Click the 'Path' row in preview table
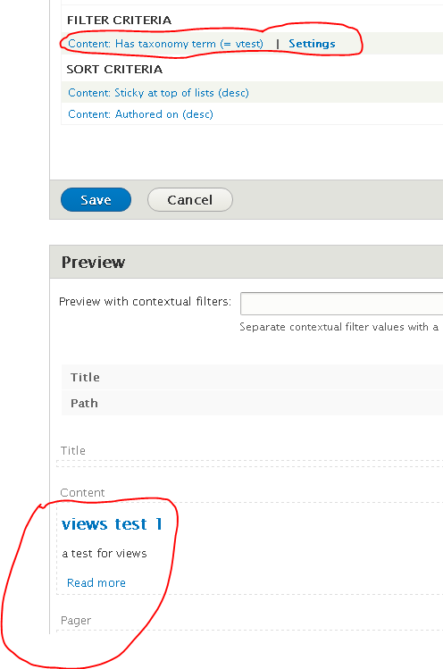This screenshot has width=443, height=669. [x=252, y=403]
